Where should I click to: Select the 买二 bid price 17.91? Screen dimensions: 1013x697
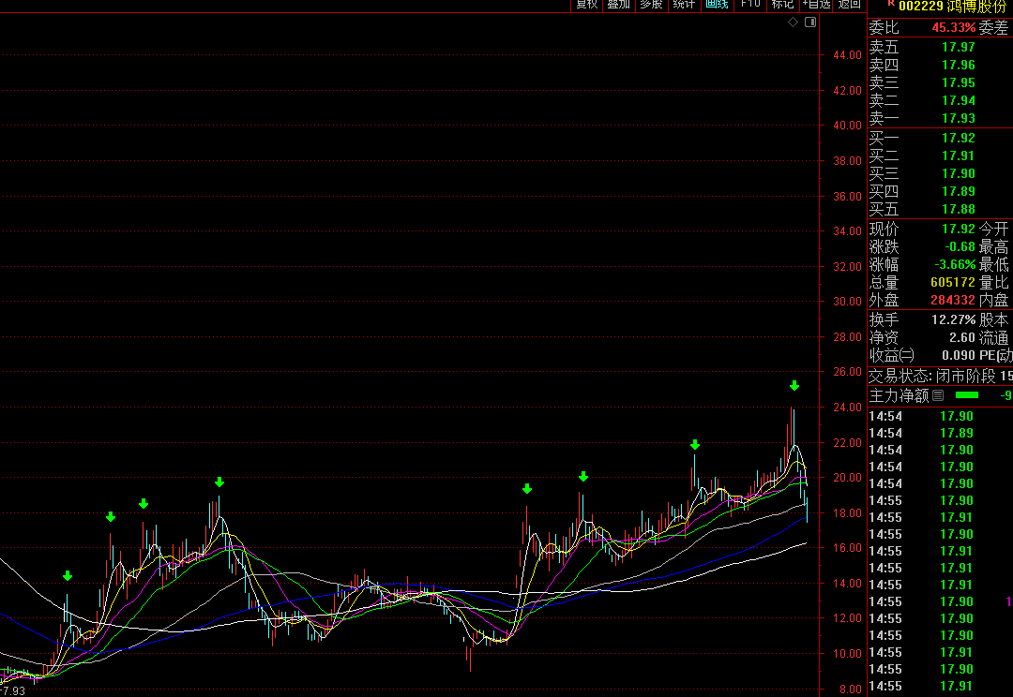(958, 156)
